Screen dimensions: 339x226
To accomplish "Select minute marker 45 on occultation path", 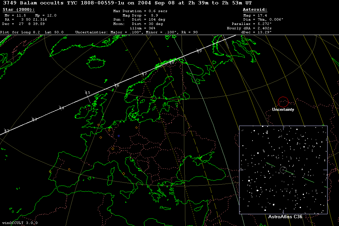I will pos(87,93).
